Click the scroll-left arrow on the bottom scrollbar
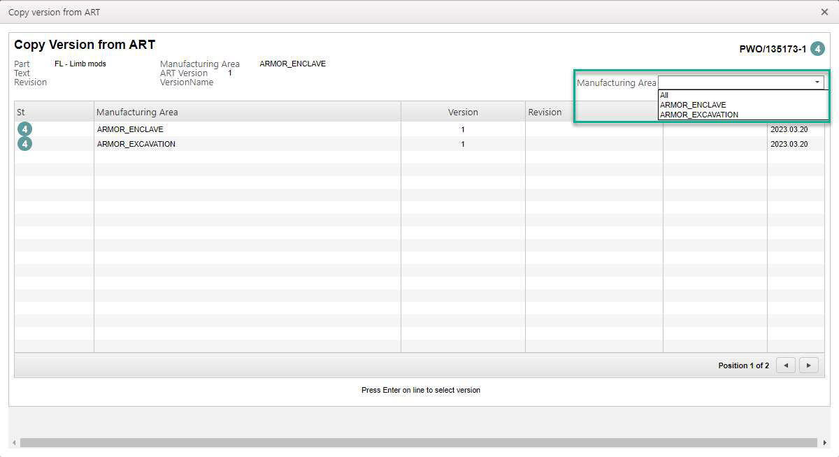 [x=14, y=443]
